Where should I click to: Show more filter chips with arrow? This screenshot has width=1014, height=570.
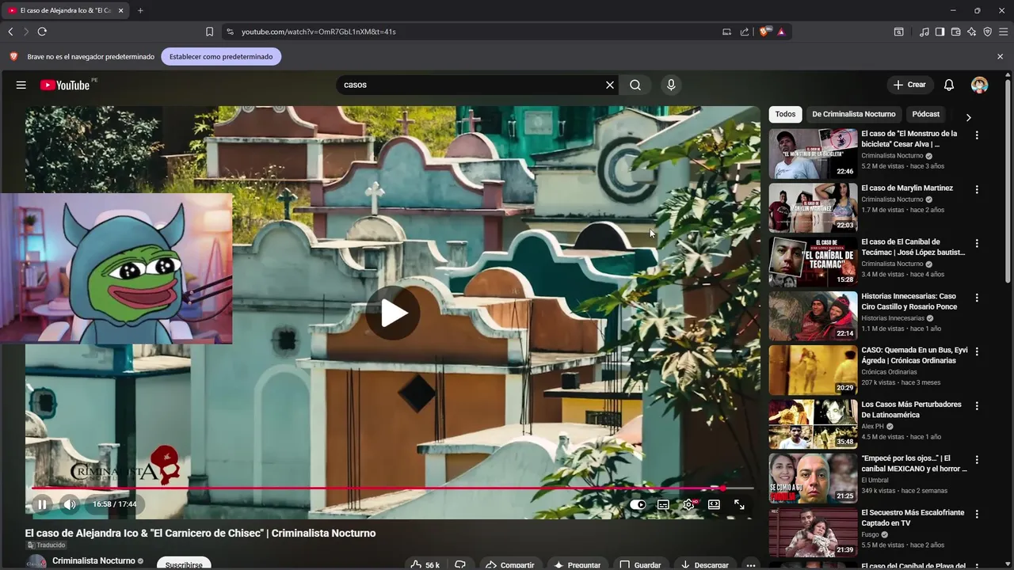[968, 117]
